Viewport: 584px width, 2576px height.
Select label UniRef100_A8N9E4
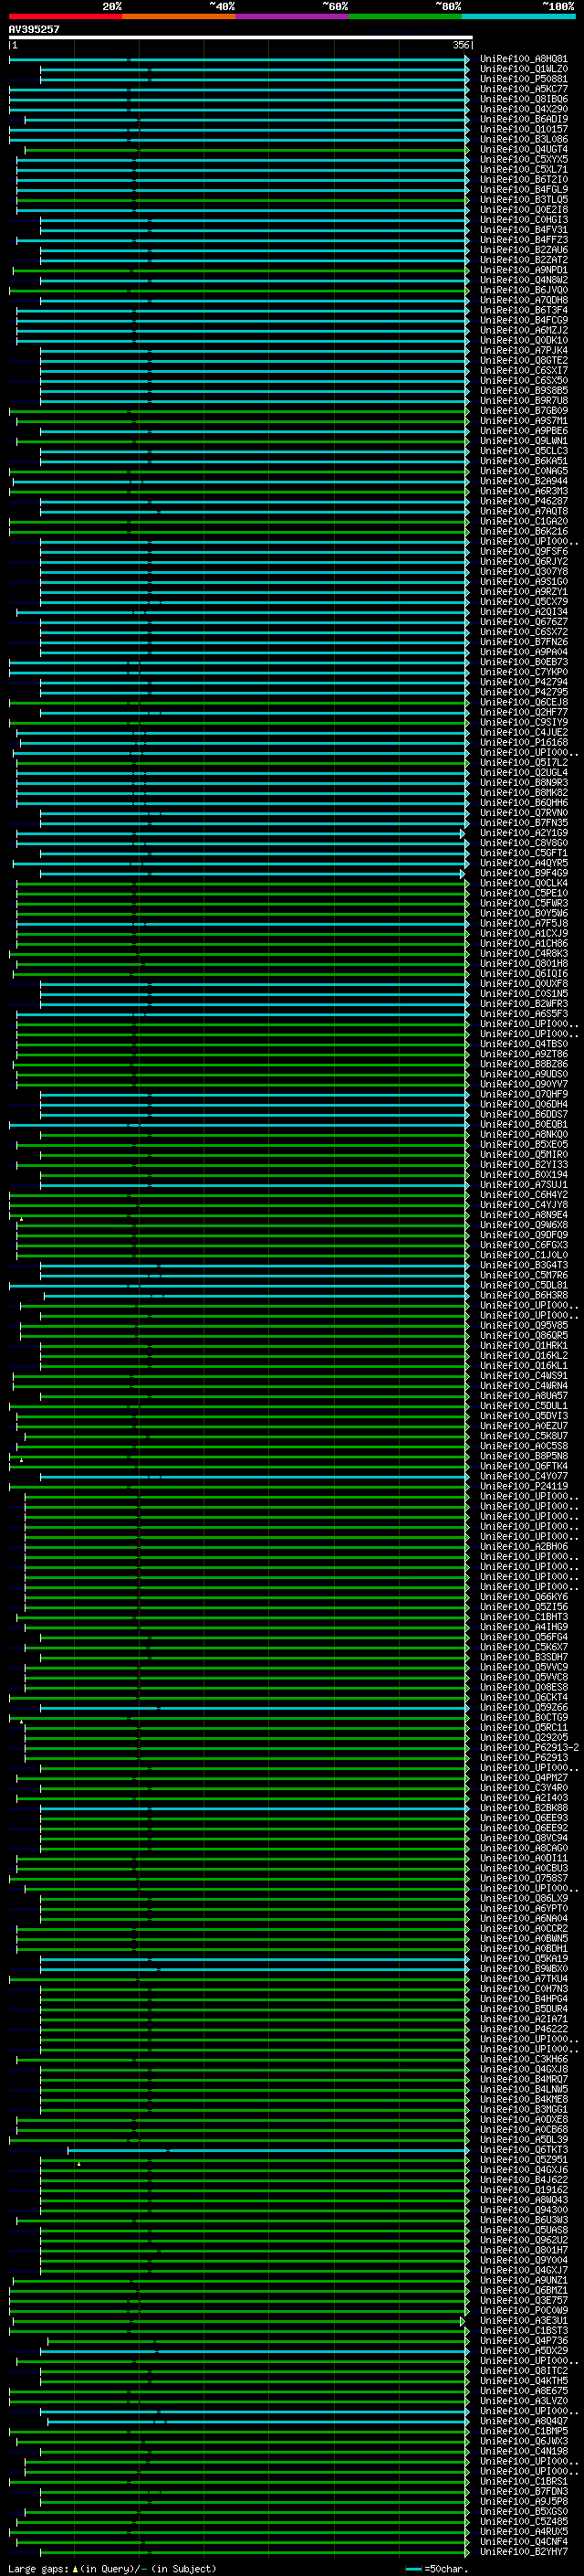[x=524, y=1214]
